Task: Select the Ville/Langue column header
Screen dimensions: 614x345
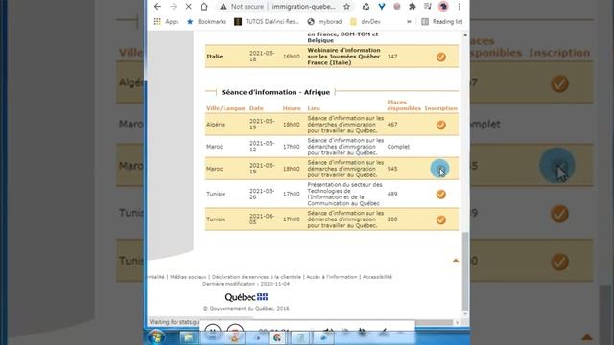Action: [225, 108]
